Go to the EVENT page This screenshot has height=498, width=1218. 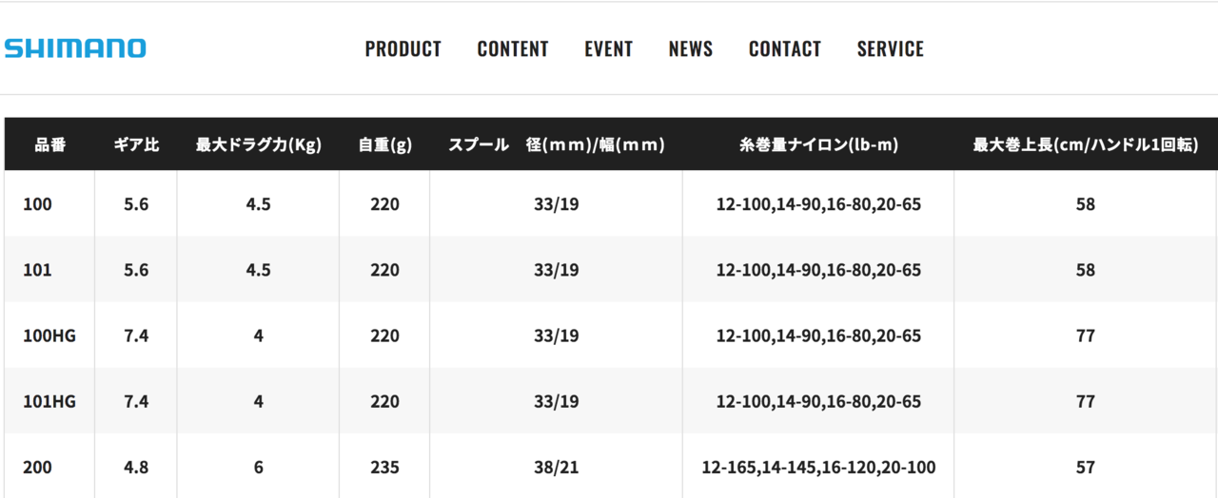609,48
